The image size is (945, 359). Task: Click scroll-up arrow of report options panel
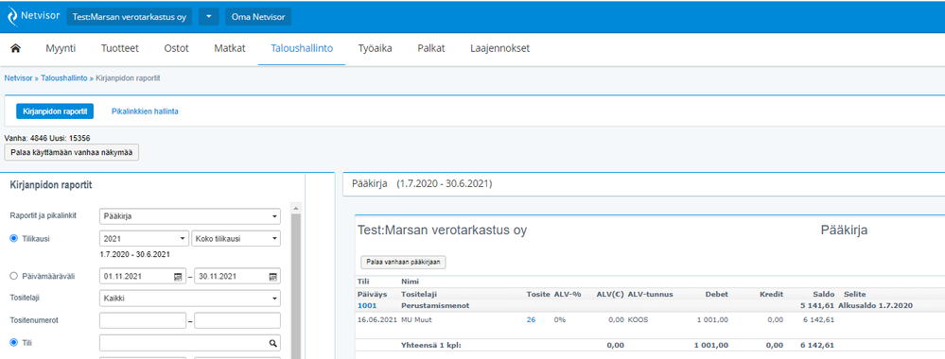[x=295, y=208]
